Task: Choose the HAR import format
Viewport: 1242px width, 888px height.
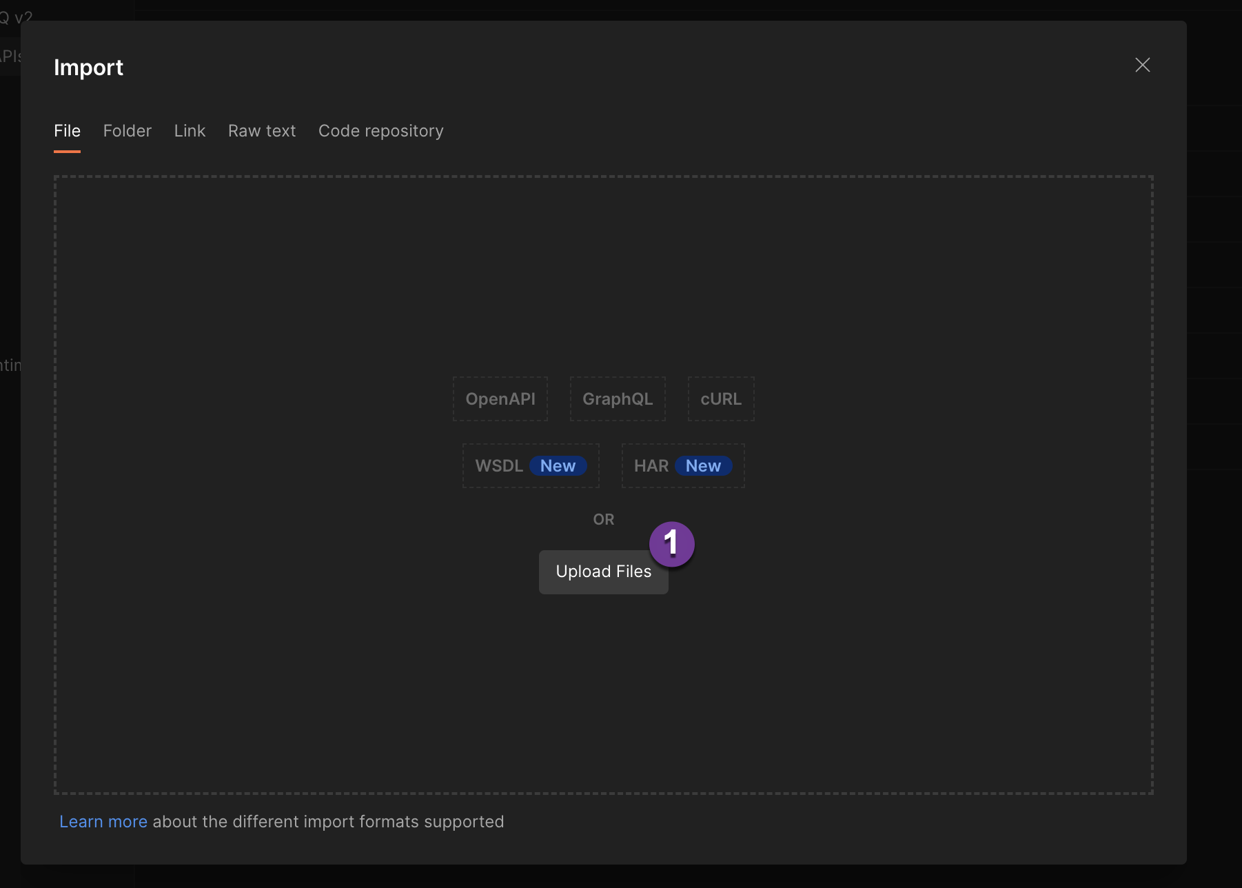Action: (682, 465)
